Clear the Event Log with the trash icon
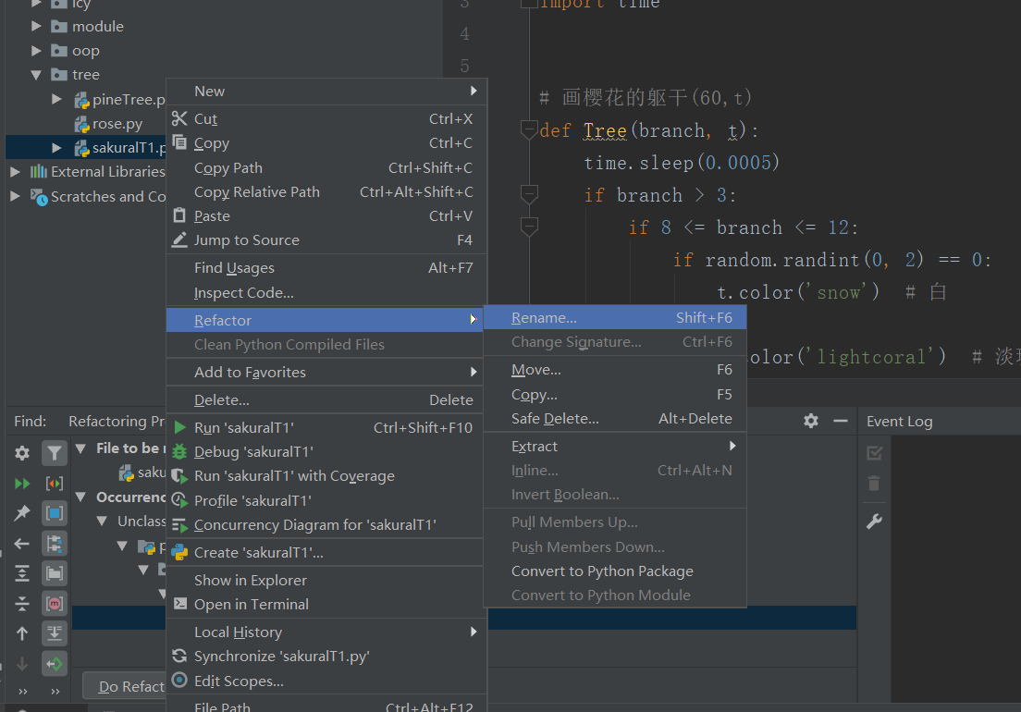Image resolution: width=1021 pixels, height=712 pixels. click(x=874, y=483)
